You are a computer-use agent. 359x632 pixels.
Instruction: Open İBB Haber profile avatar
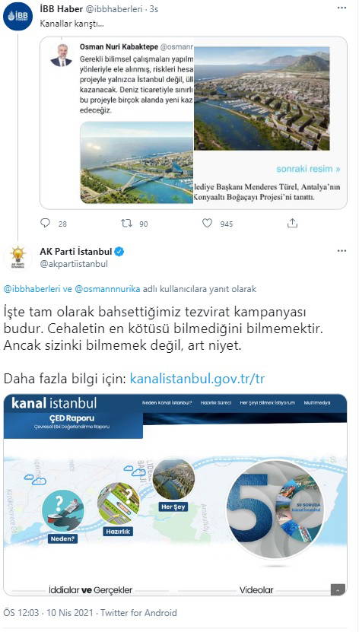[x=17, y=16]
